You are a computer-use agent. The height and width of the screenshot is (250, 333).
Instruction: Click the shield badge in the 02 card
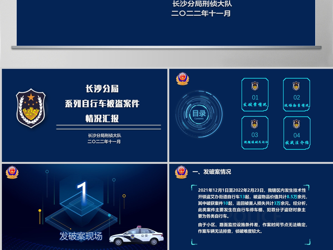tap(296, 86)
